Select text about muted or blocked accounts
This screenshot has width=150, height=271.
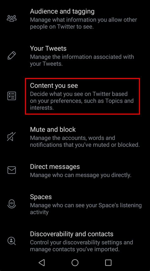point(85,141)
